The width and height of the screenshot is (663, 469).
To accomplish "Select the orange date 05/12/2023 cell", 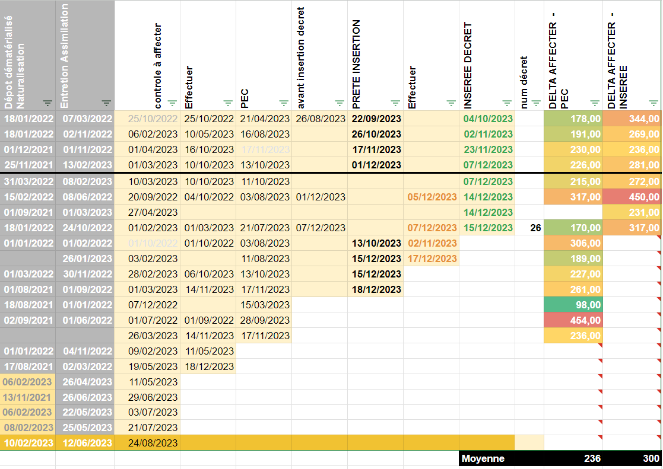I will tap(432, 197).
